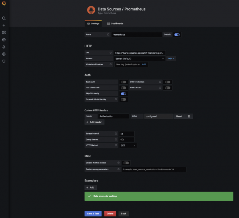
Task: Delete the Authorization header with trash icon
Action: coord(189,117)
